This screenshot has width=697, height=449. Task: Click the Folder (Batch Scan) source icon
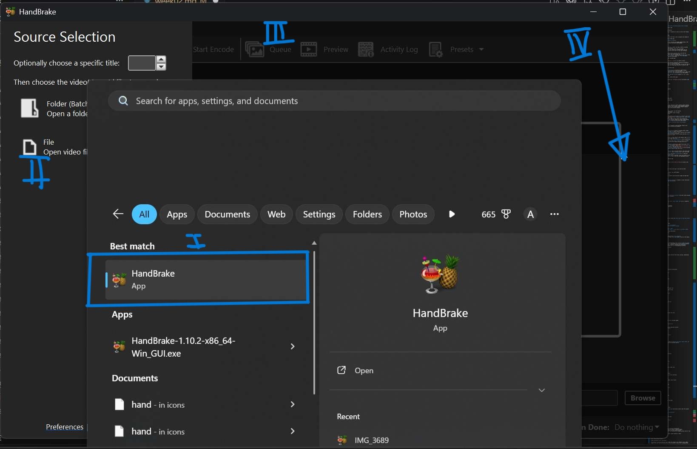pos(30,108)
